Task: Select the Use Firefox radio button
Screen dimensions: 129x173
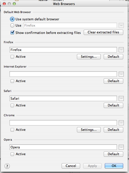Action: click(x=12, y=25)
